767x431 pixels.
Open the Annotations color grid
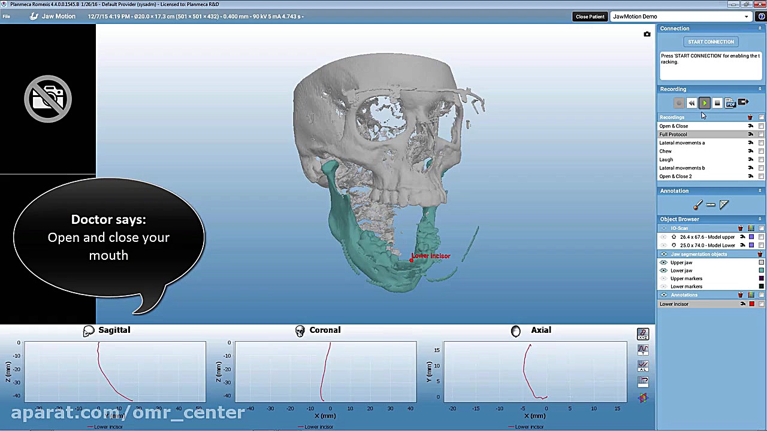751,295
